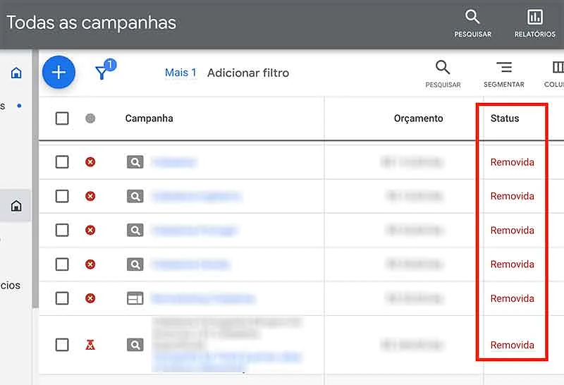The height and width of the screenshot is (385, 564).
Task: Select all campaigns with header checkbox
Action: pos(62,118)
